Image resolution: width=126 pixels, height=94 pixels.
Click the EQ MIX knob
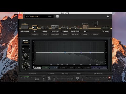26,66
